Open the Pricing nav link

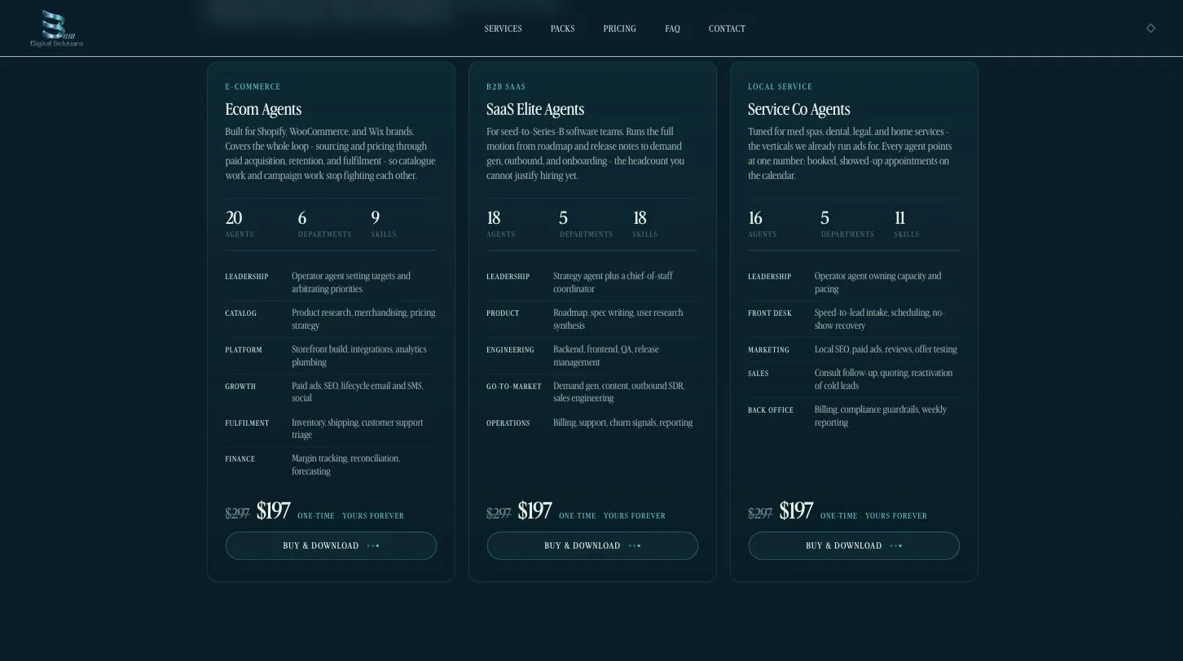pyautogui.click(x=619, y=28)
